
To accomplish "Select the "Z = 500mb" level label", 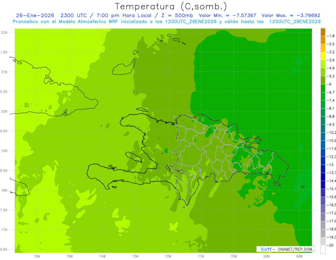I will coord(177,15).
